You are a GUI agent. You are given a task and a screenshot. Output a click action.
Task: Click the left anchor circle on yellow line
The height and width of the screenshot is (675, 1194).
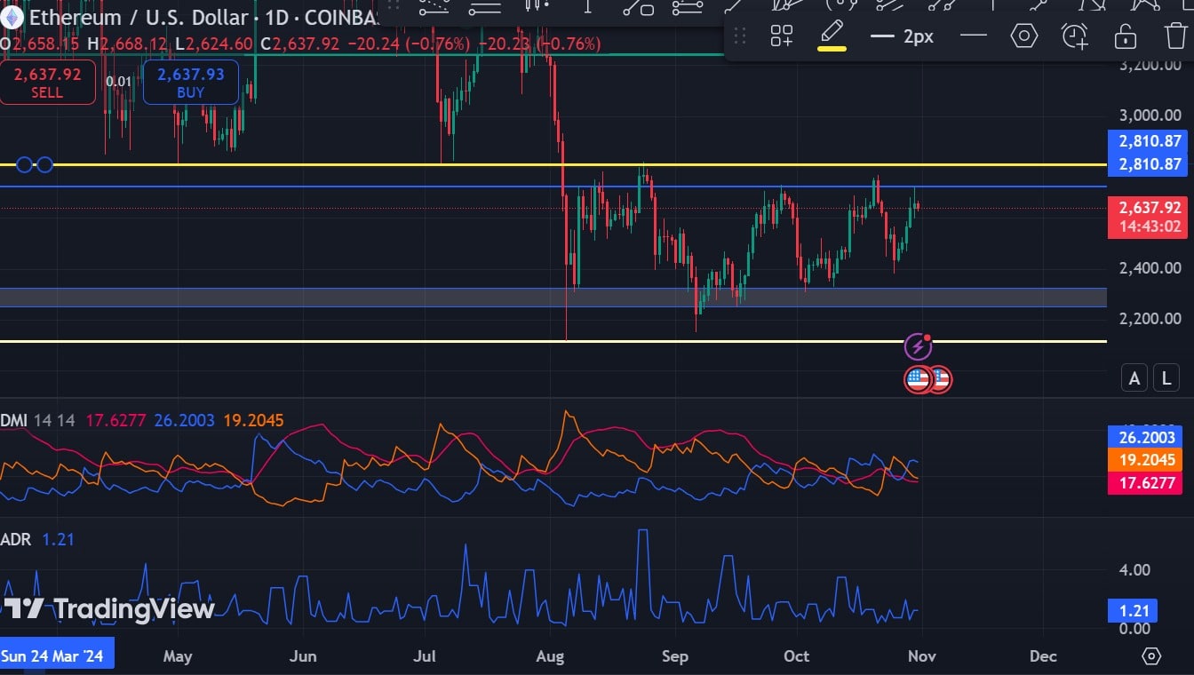[25, 164]
